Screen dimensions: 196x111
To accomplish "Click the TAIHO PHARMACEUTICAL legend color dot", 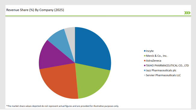I will tap(145, 65).
